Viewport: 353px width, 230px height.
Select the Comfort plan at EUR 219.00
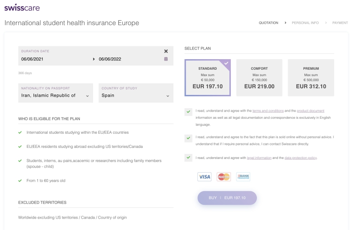pyautogui.click(x=259, y=78)
